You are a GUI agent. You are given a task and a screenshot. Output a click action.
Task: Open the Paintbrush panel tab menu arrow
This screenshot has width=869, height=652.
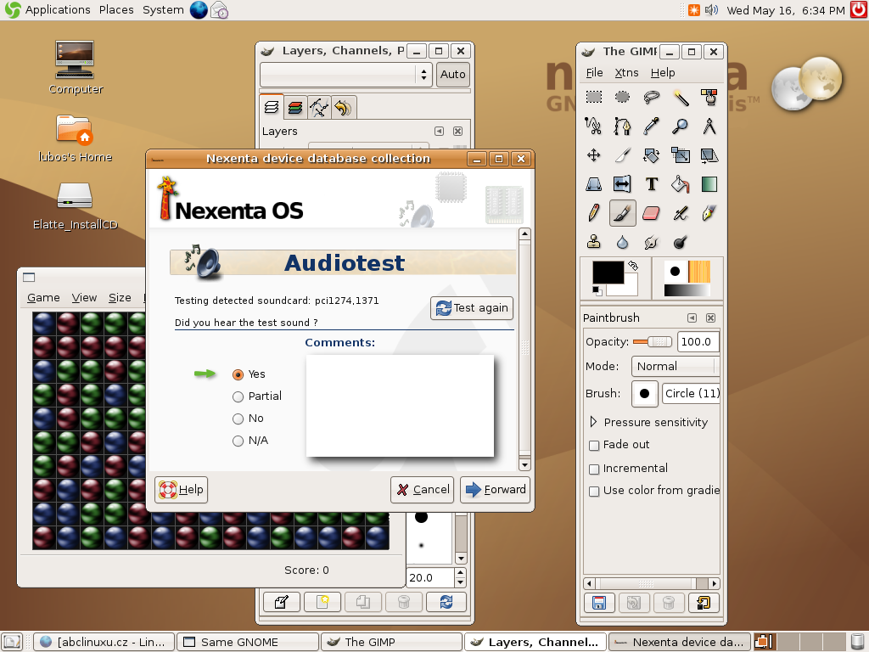692,318
